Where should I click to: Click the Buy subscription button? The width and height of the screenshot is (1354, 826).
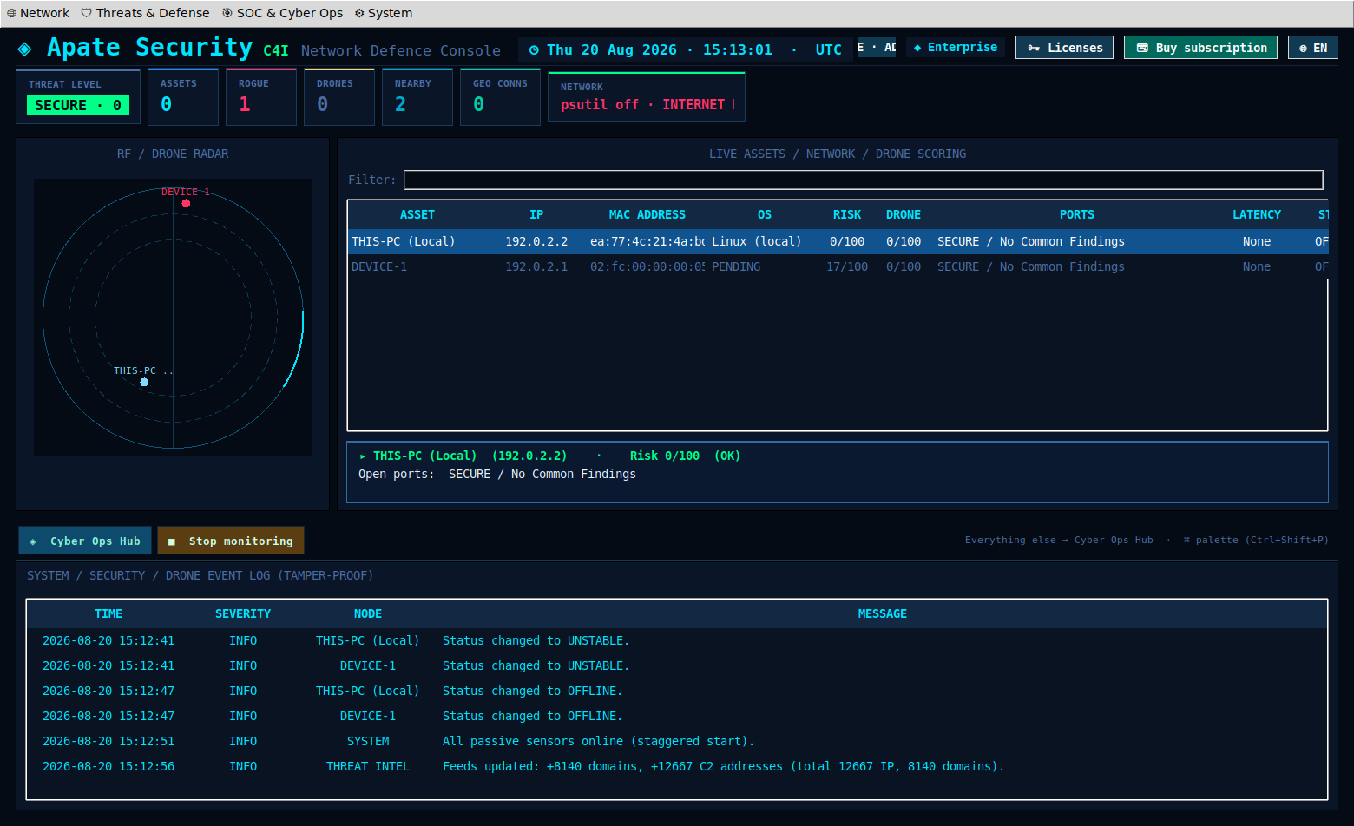coord(1200,48)
